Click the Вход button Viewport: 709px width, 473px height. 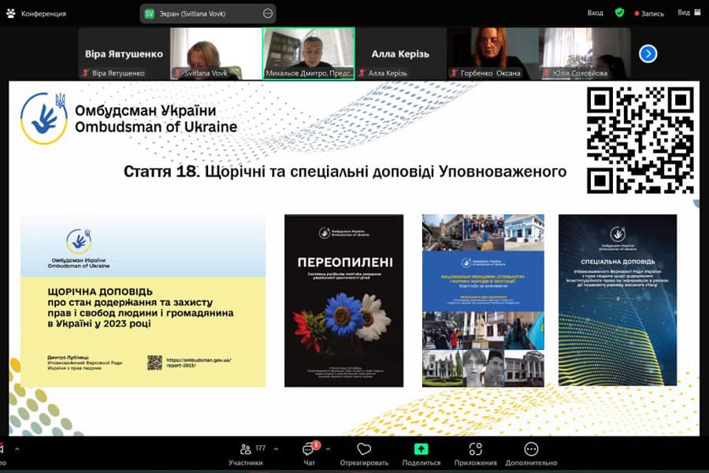tap(595, 13)
